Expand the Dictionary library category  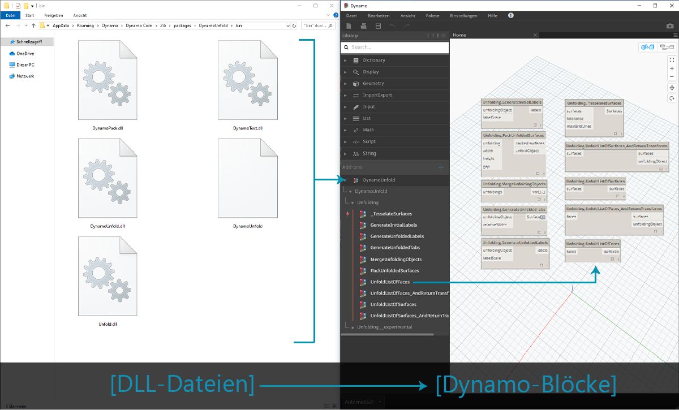395,61
